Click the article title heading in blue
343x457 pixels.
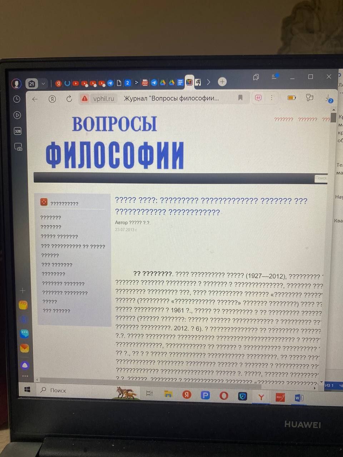coord(211,206)
